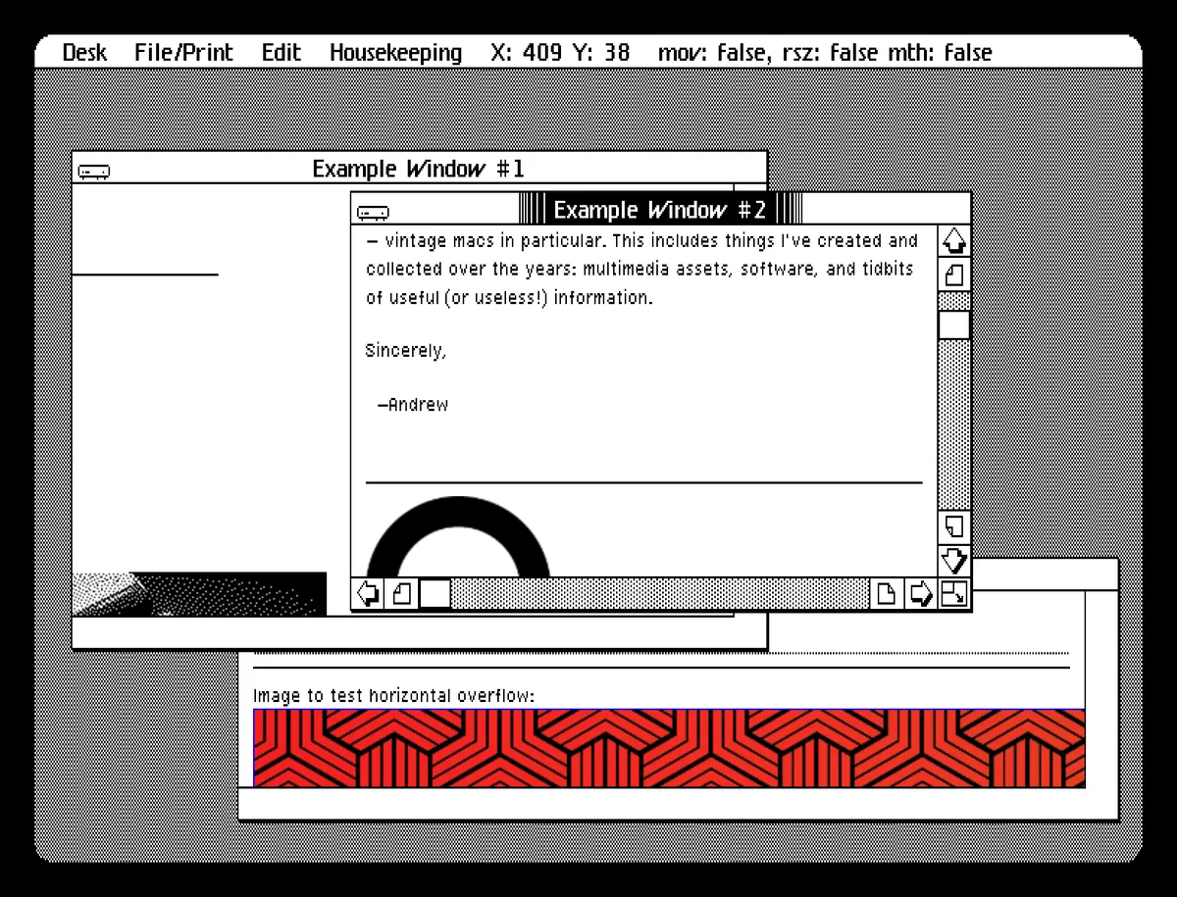Click the red geometric pattern image

[668, 747]
